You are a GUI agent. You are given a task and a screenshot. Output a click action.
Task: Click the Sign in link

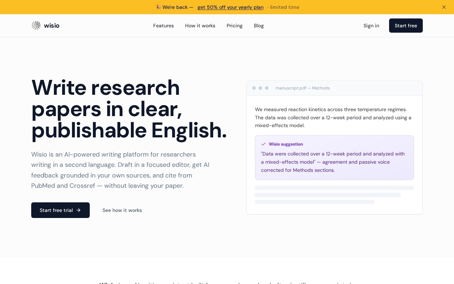(x=371, y=26)
